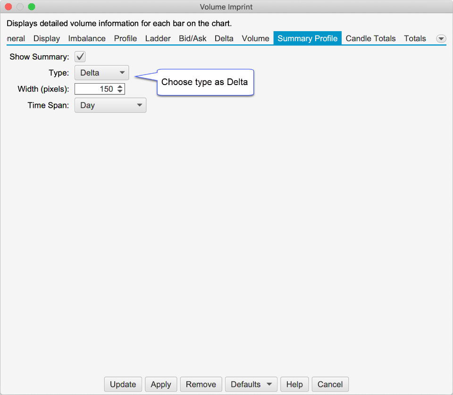Cancel the dialog
The height and width of the screenshot is (395, 453).
click(x=330, y=384)
